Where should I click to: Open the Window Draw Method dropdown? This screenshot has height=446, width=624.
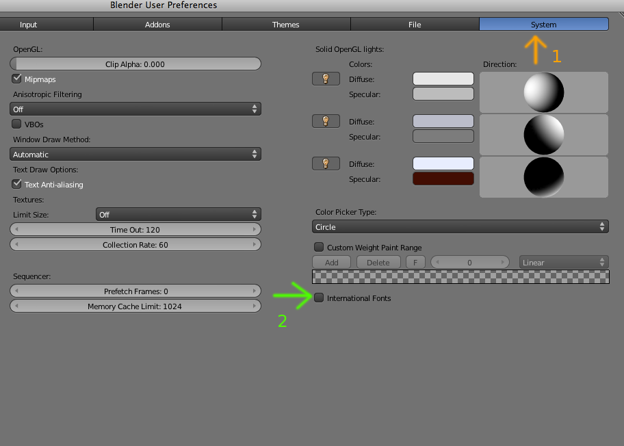coord(135,155)
